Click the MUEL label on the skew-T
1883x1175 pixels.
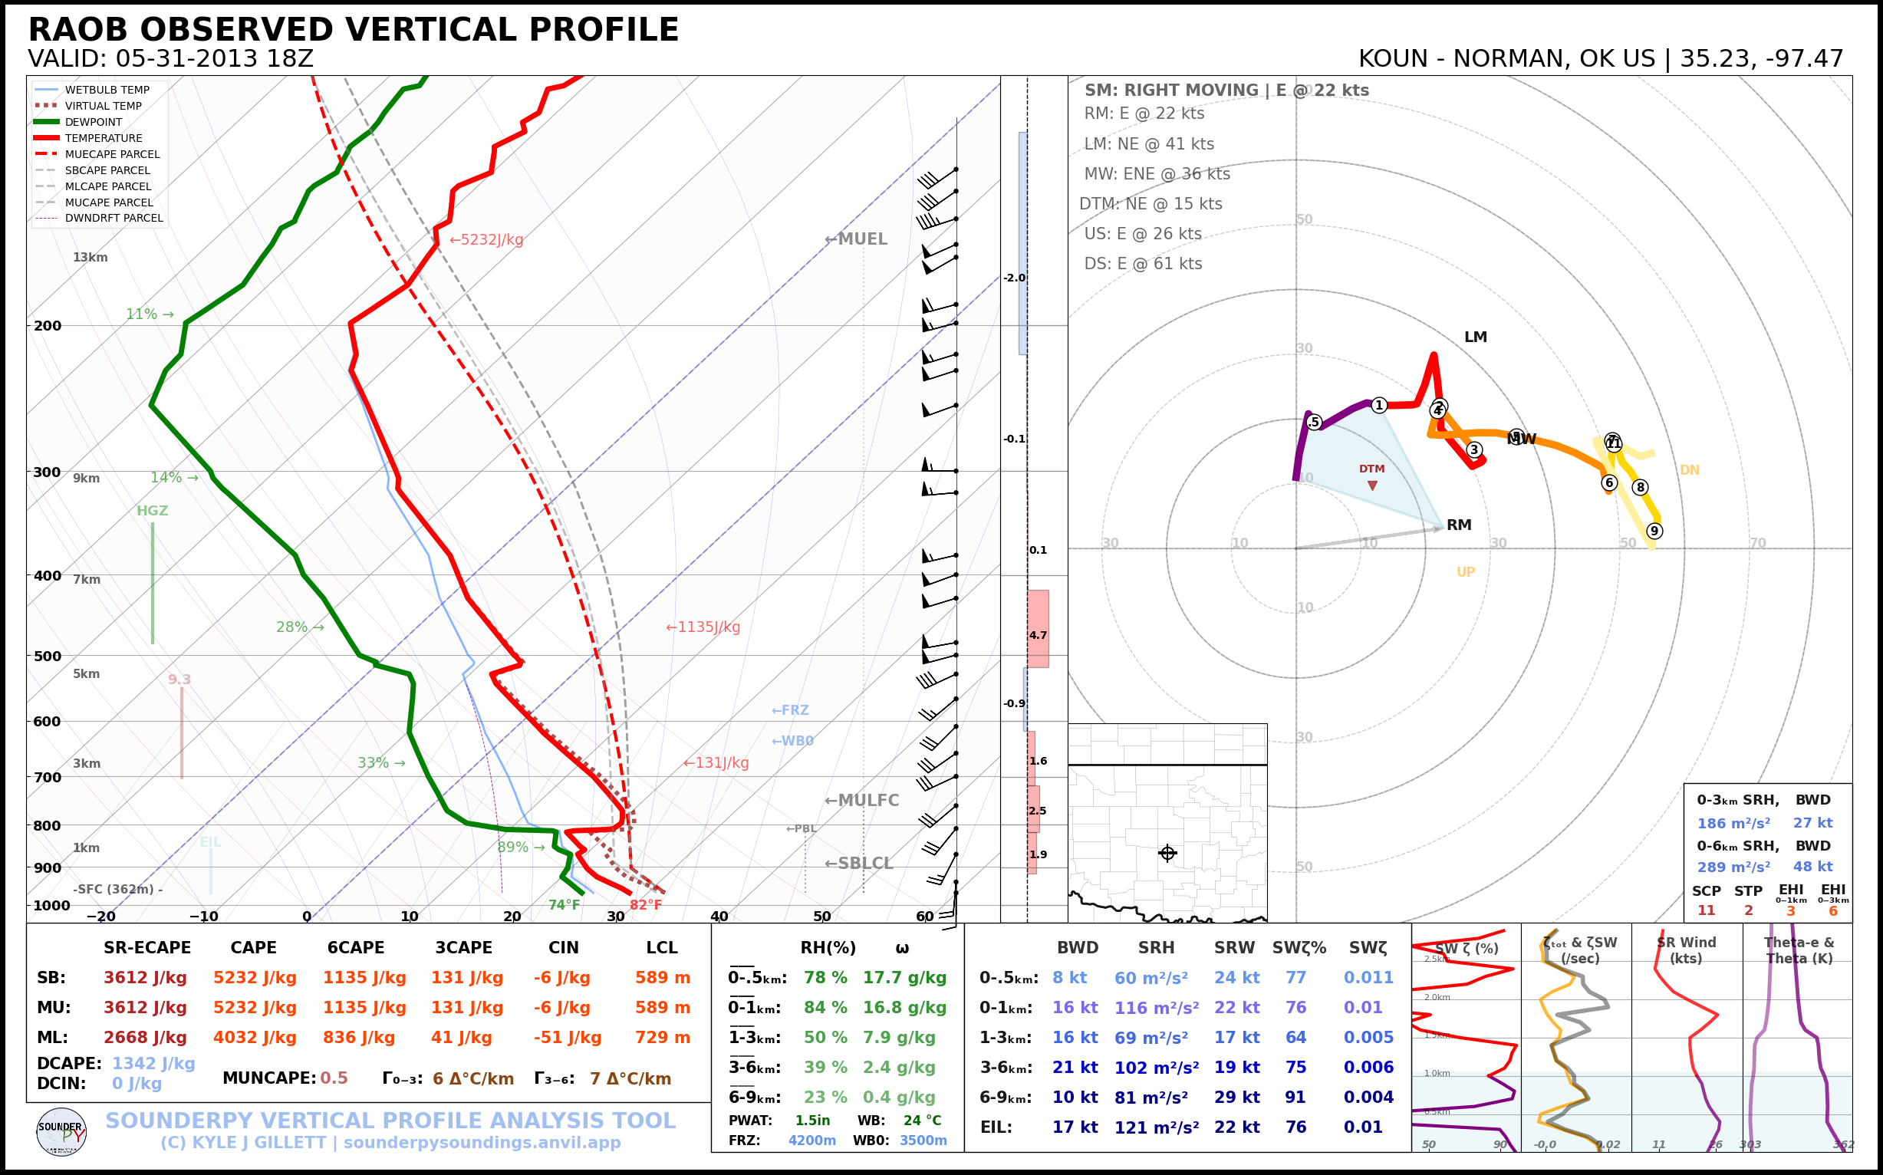coord(856,239)
